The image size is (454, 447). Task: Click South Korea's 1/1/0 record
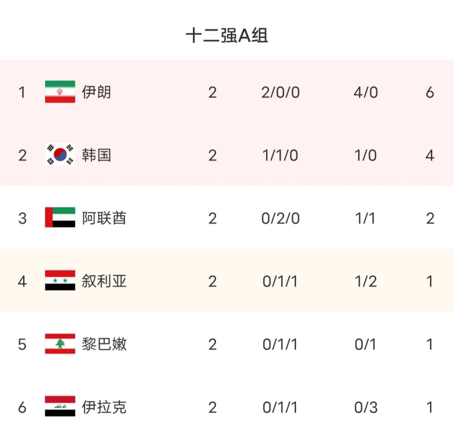click(280, 156)
